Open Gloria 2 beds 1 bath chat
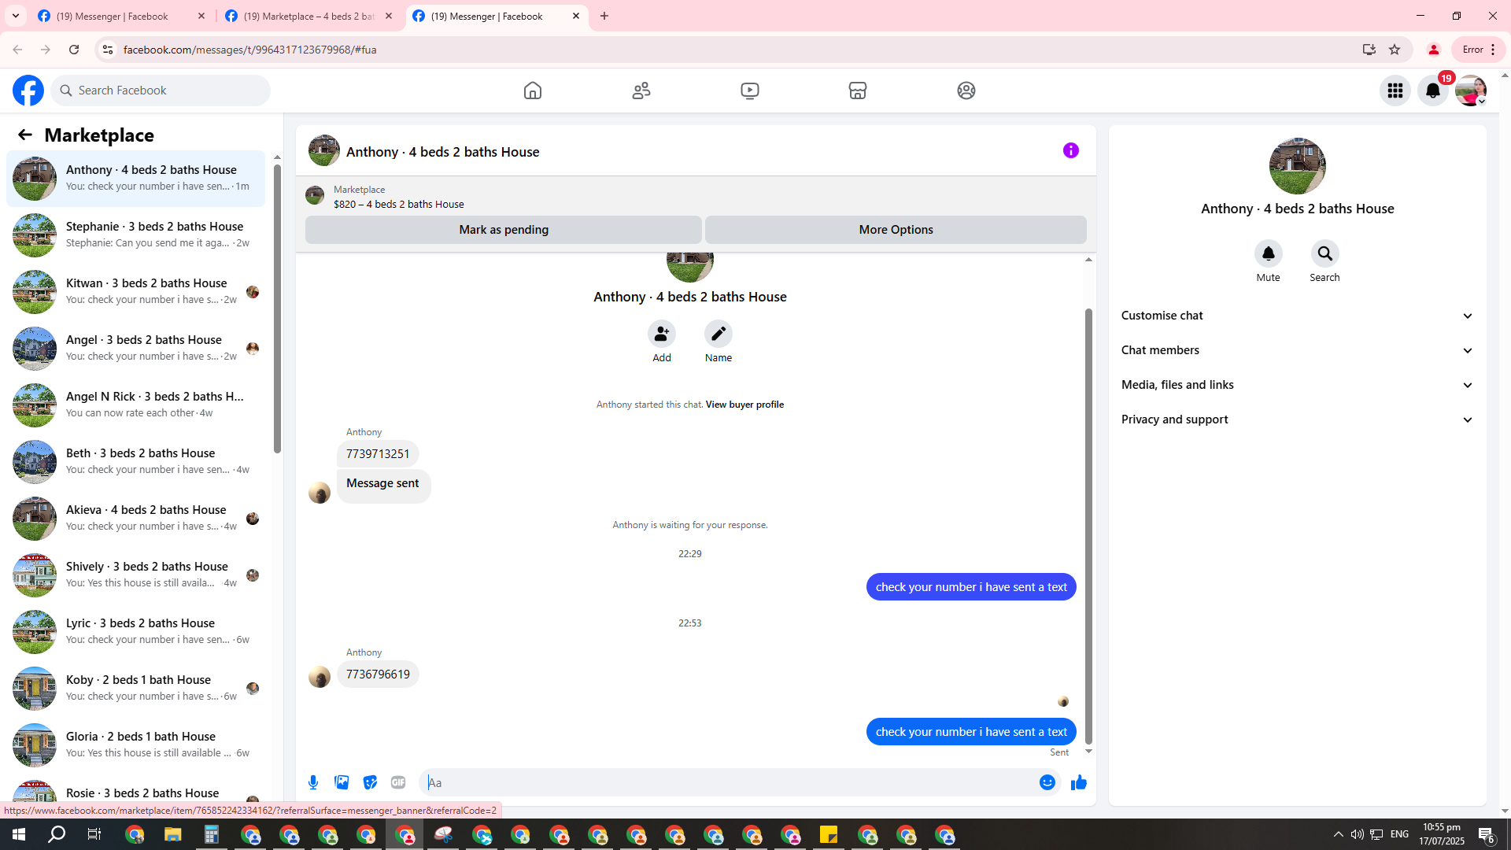The width and height of the screenshot is (1511, 850). pyautogui.click(x=135, y=745)
